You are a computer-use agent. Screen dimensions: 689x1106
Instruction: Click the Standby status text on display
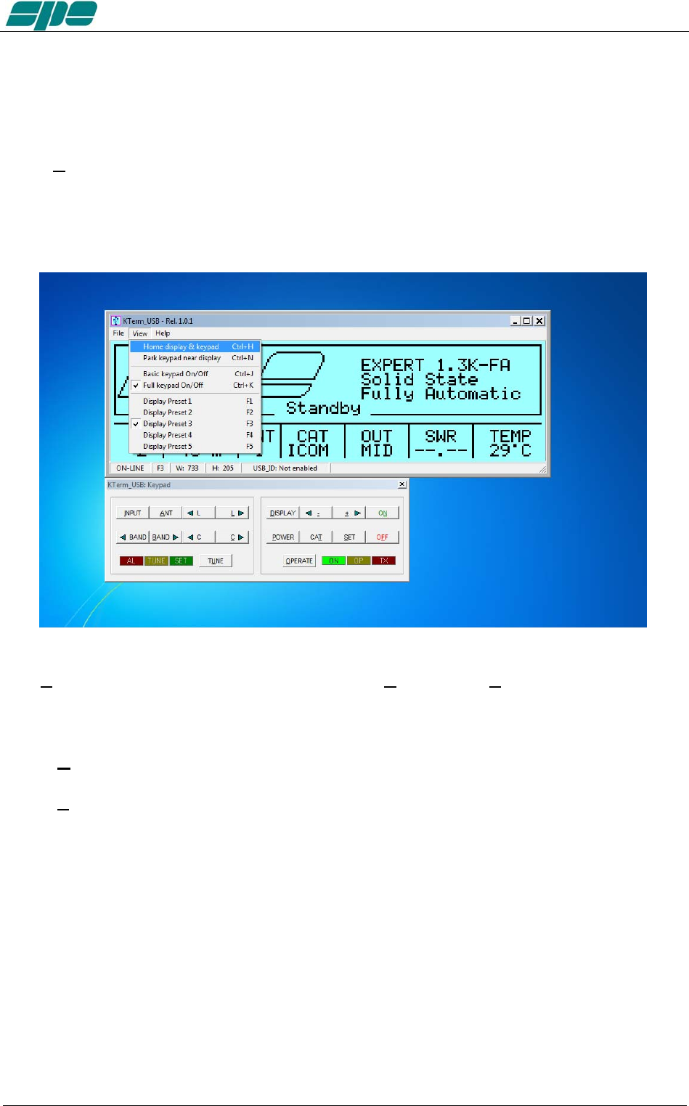coord(323,408)
